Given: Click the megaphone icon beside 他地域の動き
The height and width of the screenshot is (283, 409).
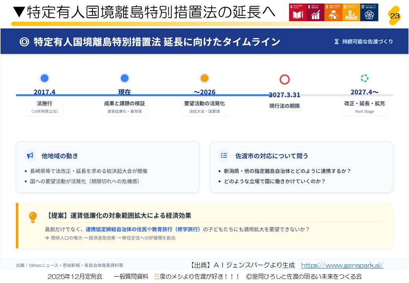Looking at the screenshot, I should pos(30,156).
